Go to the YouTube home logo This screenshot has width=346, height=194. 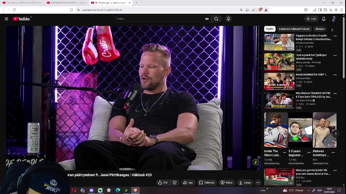point(21,19)
